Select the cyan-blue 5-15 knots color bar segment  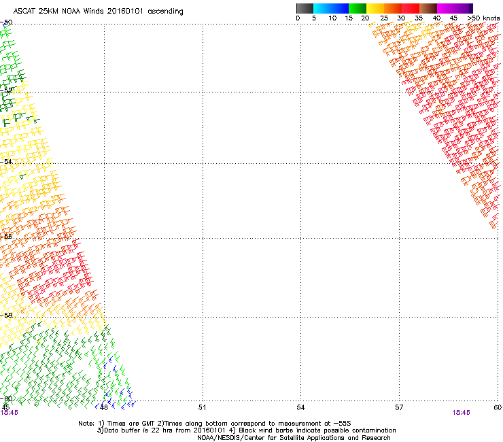(x=331, y=8)
